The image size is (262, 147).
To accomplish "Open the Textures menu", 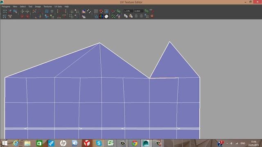I will [47, 7].
